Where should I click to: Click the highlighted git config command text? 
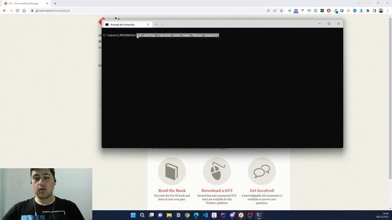(x=178, y=35)
